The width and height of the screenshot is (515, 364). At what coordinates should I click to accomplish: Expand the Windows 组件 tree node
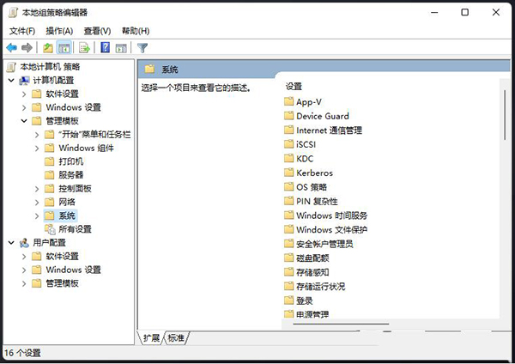pyautogui.click(x=36, y=148)
